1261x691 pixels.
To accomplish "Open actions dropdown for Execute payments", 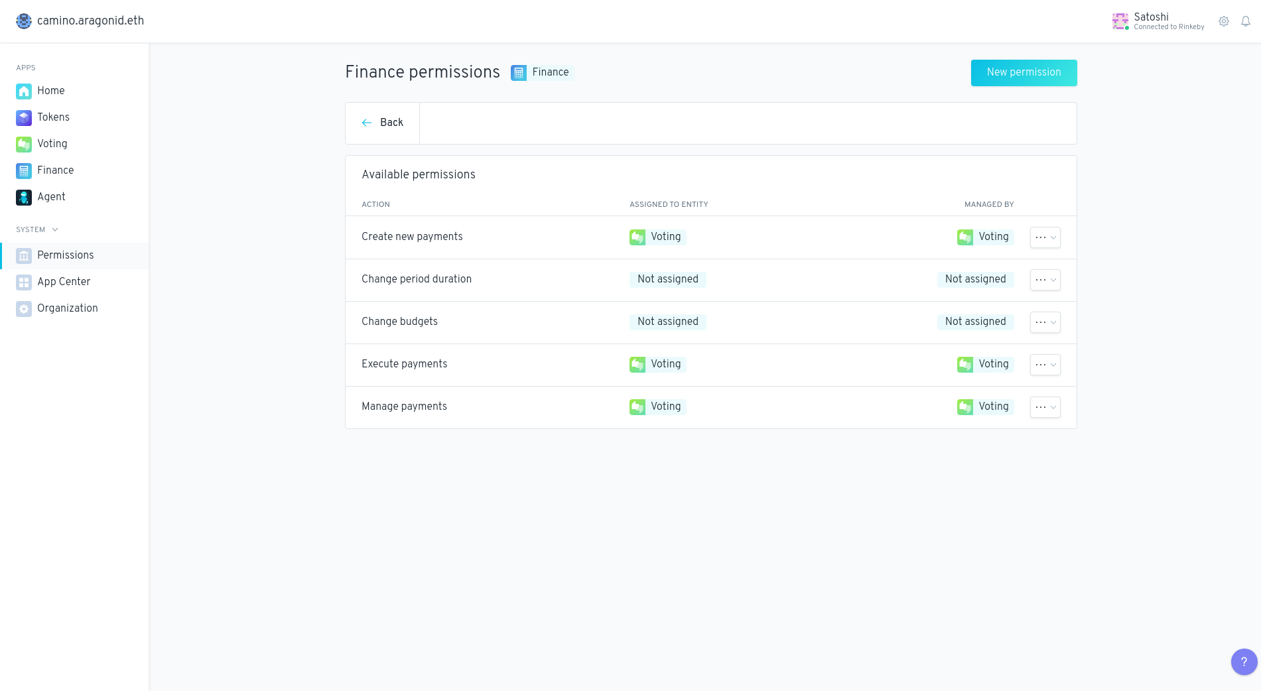I will pyautogui.click(x=1045, y=365).
